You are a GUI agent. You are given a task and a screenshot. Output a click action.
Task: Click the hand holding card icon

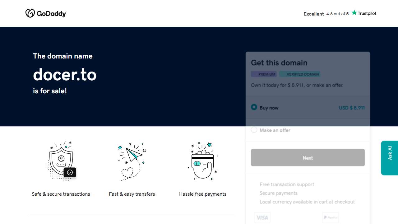coord(203,161)
